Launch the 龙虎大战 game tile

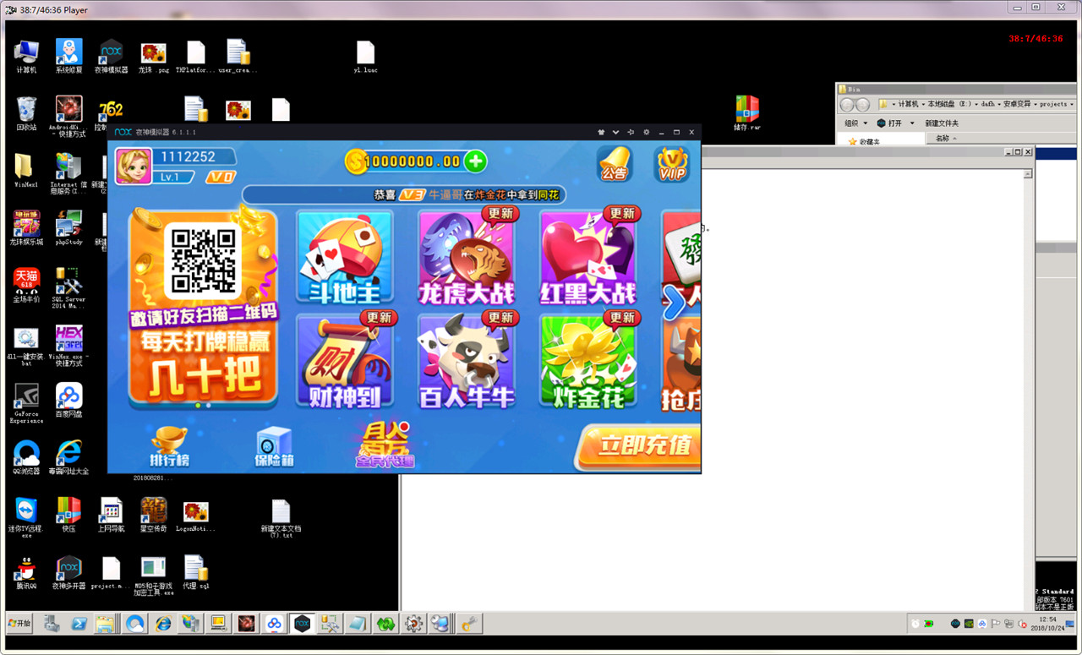[467, 258]
